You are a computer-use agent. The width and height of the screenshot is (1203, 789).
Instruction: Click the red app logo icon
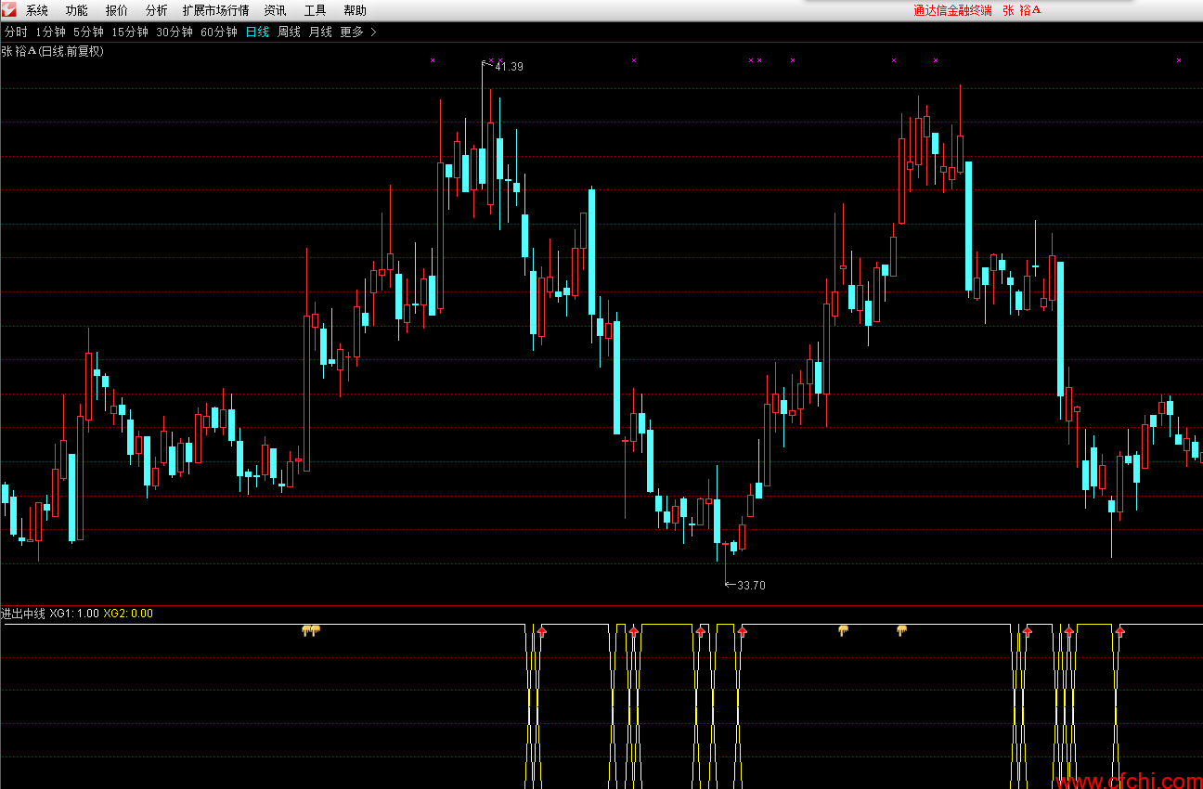[x=8, y=9]
